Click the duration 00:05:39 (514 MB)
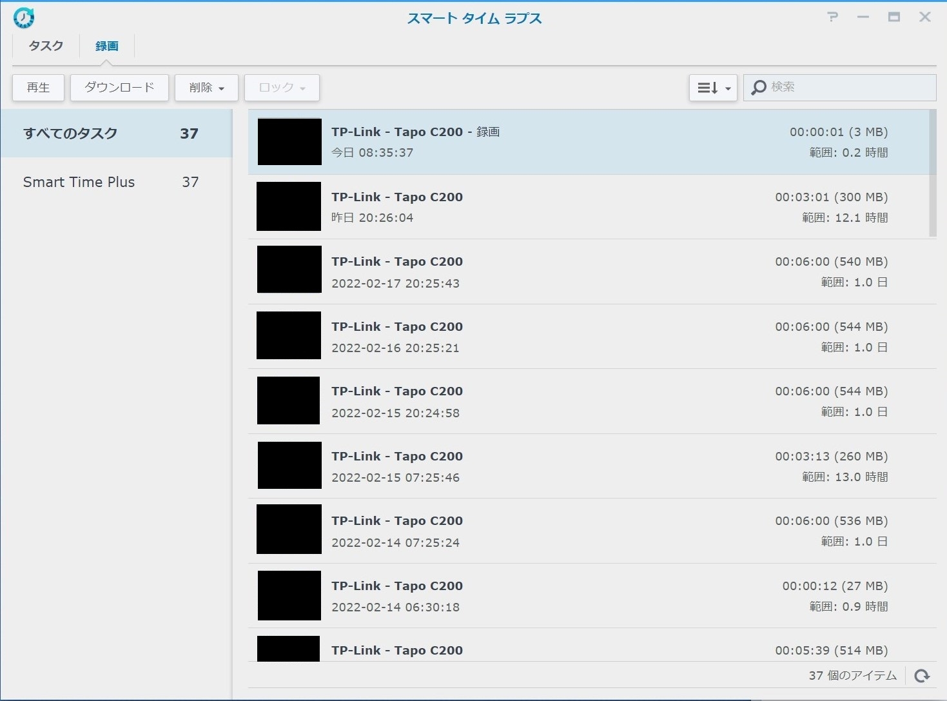947x701 pixels. [x=832, y=651]
